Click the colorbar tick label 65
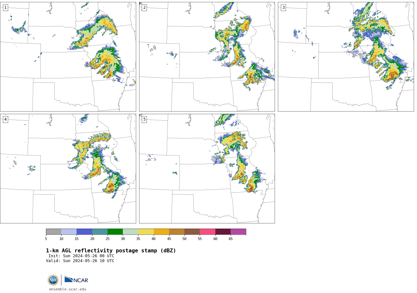 coord(231,239)
